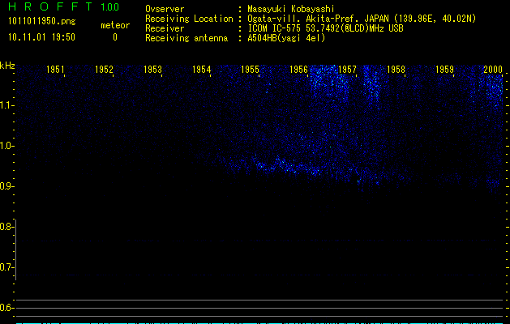Click receiver text ICOM IC-575 53.7492 MHz USB

point(326,28)
